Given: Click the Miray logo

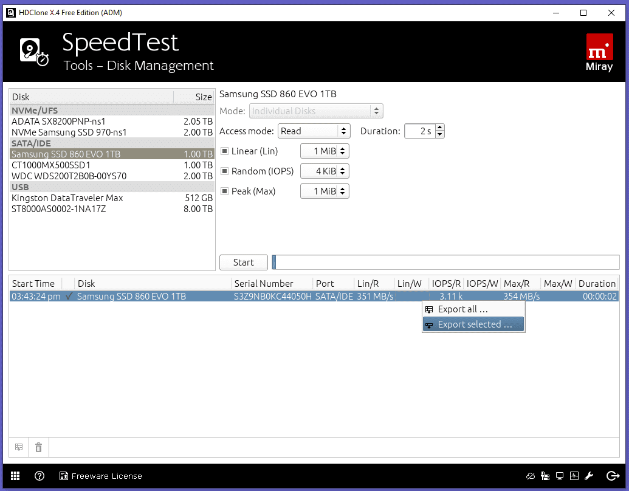Looking at the screenshot, I should (x=599, y=52).
